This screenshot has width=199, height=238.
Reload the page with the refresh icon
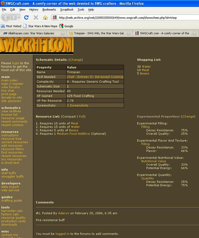[26, 17]
